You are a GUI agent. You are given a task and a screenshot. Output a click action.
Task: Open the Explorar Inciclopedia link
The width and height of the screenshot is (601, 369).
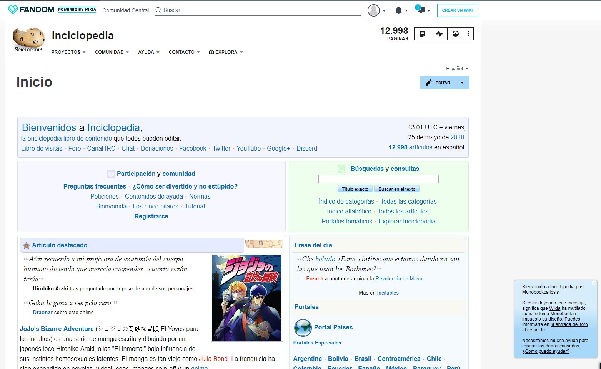point(407,221)
